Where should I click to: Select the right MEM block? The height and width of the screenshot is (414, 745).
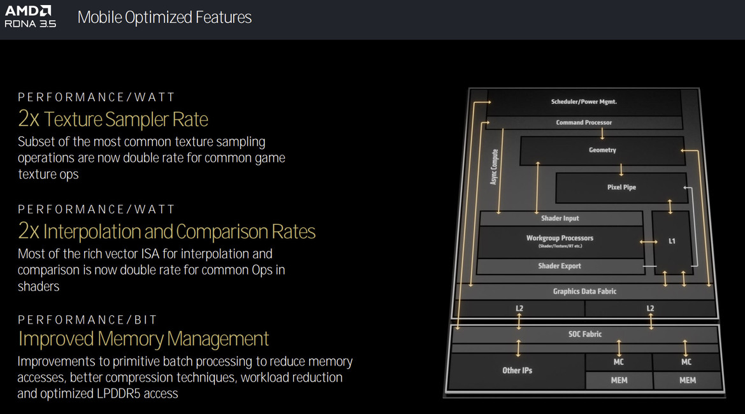tap(687, 380)
